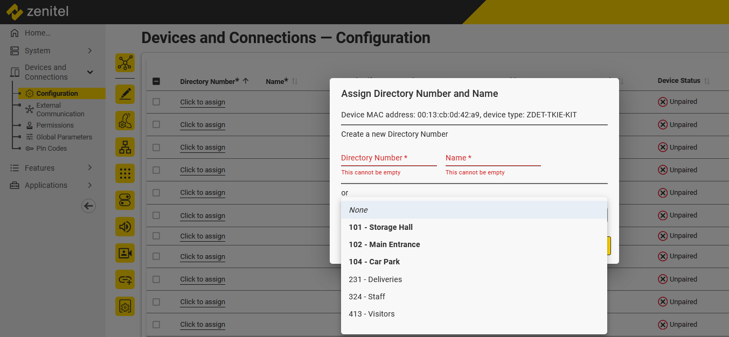Tick the checkbox in the first device row

pyautogui.click(x=156, y=102)
